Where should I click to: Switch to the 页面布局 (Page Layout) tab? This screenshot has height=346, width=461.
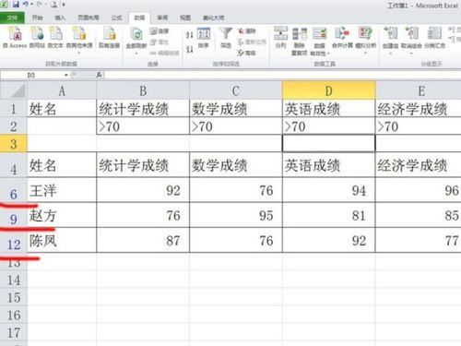pyautogui.click(x=89, y=18)
